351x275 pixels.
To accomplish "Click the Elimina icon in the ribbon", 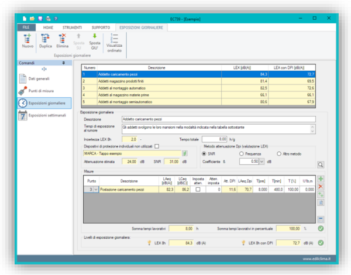I will click(x=62, y=39).
